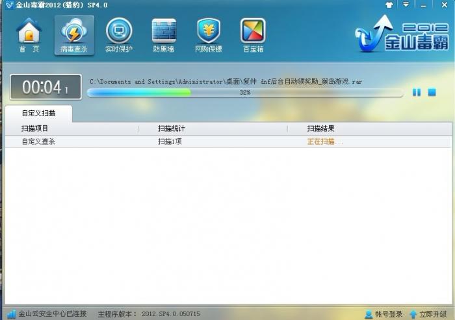Click the 金山毒霸 2012 logo
The height and width of the screenshot is (320, 455).
tap(402, 35)
